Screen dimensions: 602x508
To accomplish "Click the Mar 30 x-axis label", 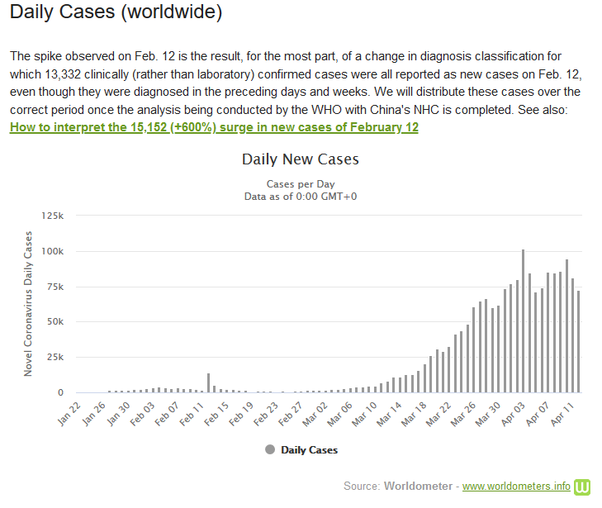I will [491, 415].
